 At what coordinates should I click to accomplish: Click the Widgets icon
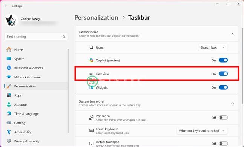(91, 87)
